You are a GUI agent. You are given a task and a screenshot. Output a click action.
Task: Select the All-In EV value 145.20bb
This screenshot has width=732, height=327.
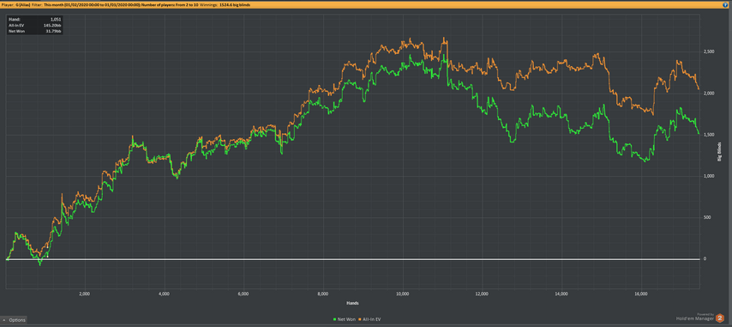(53, 25)
